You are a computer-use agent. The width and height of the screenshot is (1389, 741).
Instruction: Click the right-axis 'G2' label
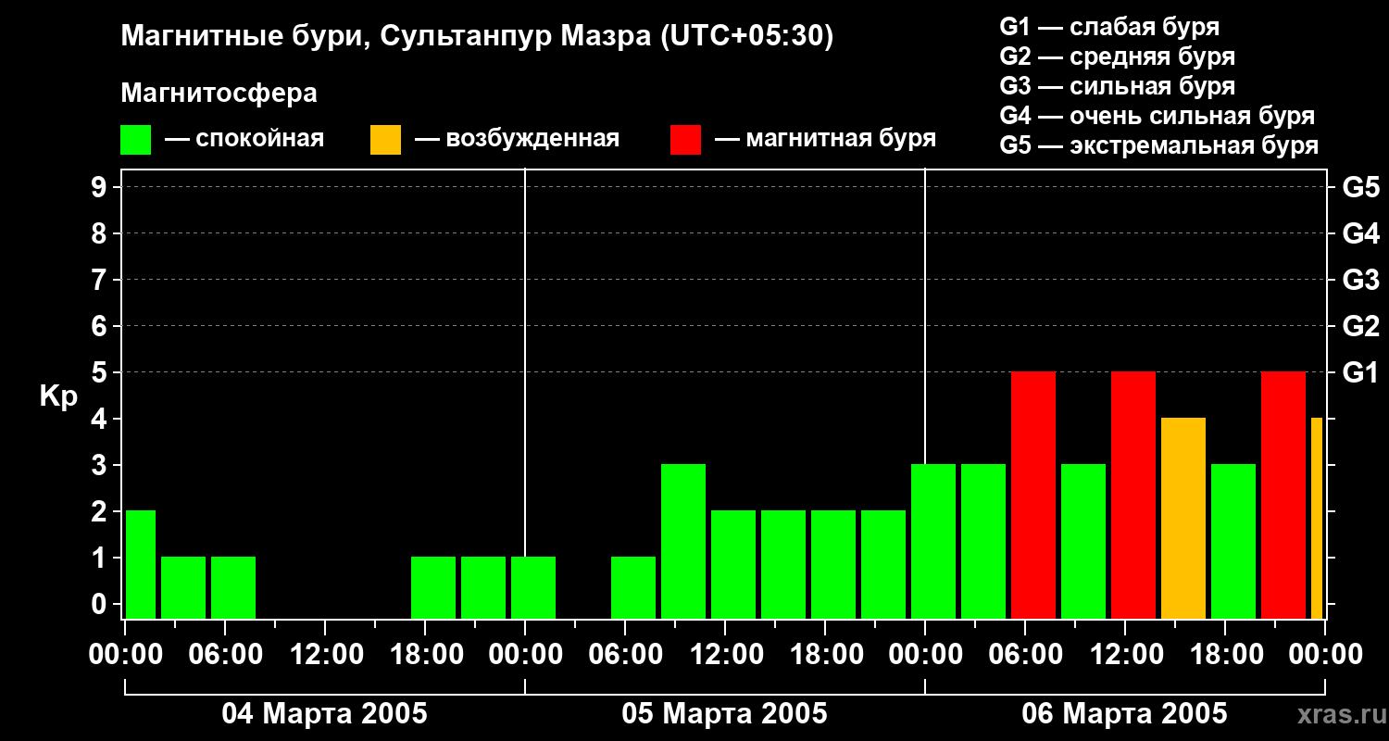pos(1360,326)
